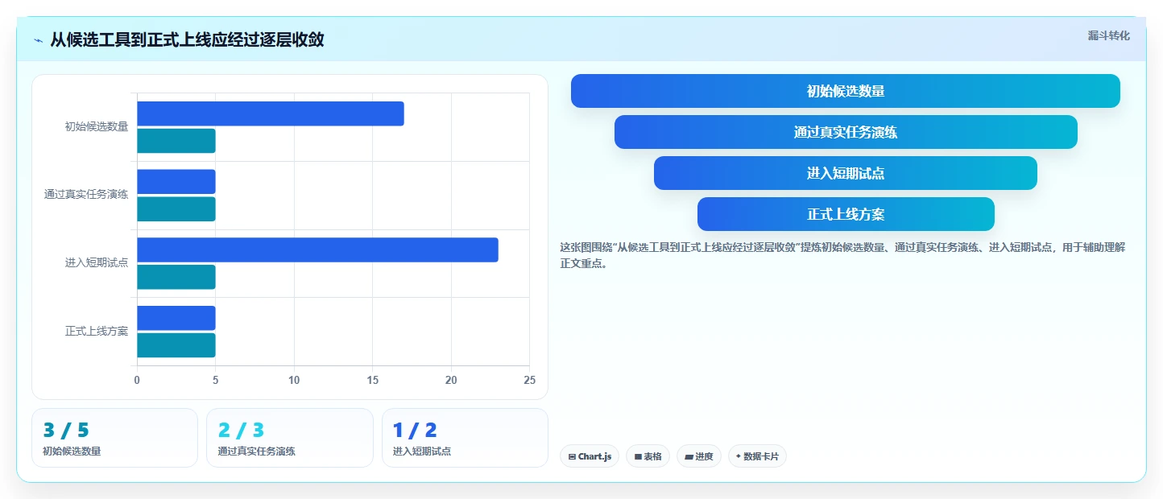The image size is (1163, 499).
Task: Click the teal bar for 进入短期试点
Action: 176,277
